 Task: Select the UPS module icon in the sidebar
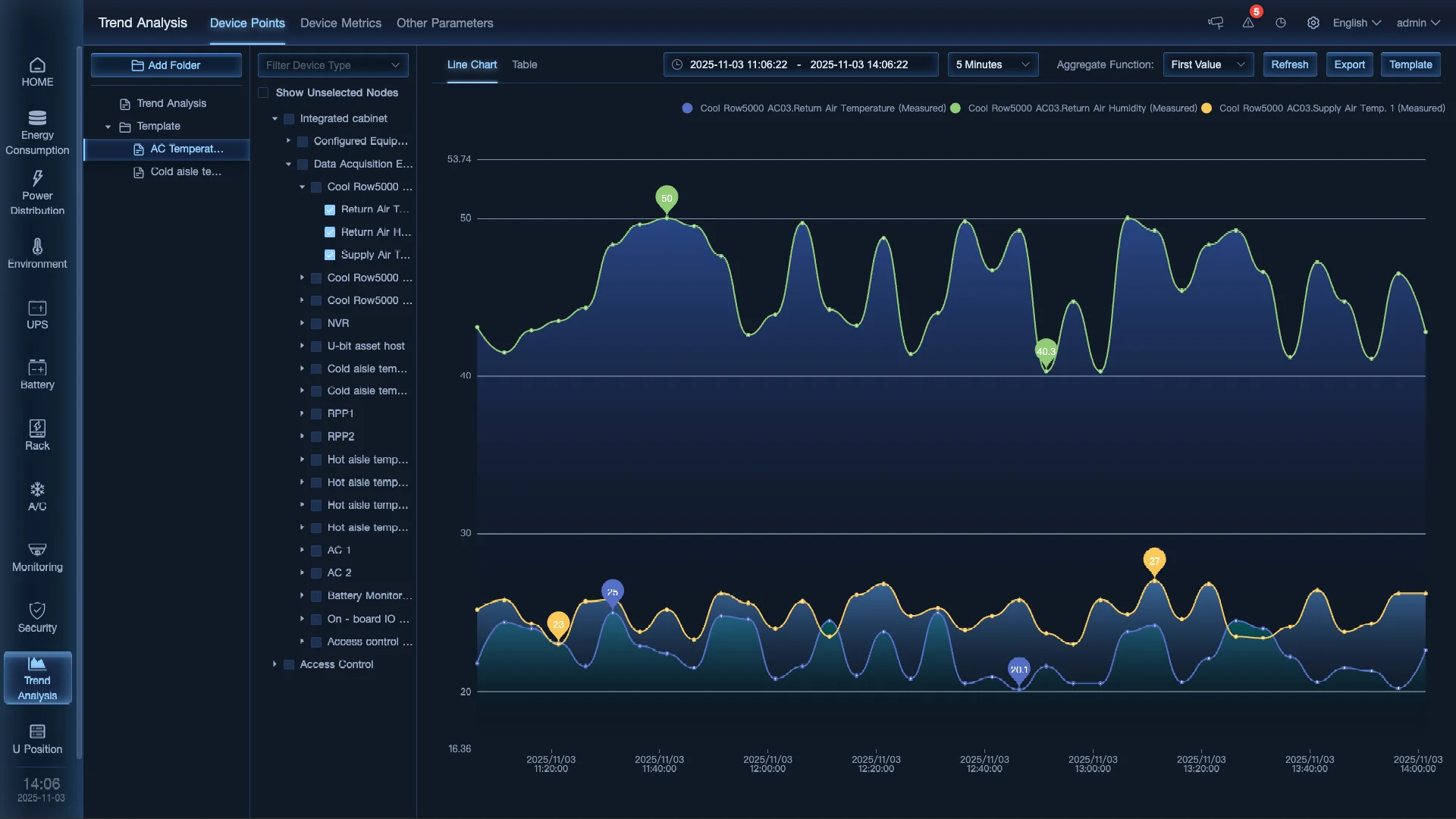pyautogui.click(x=37, y=315)
